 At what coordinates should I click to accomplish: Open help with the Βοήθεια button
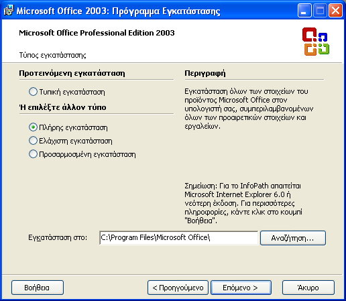pos(38,288)
